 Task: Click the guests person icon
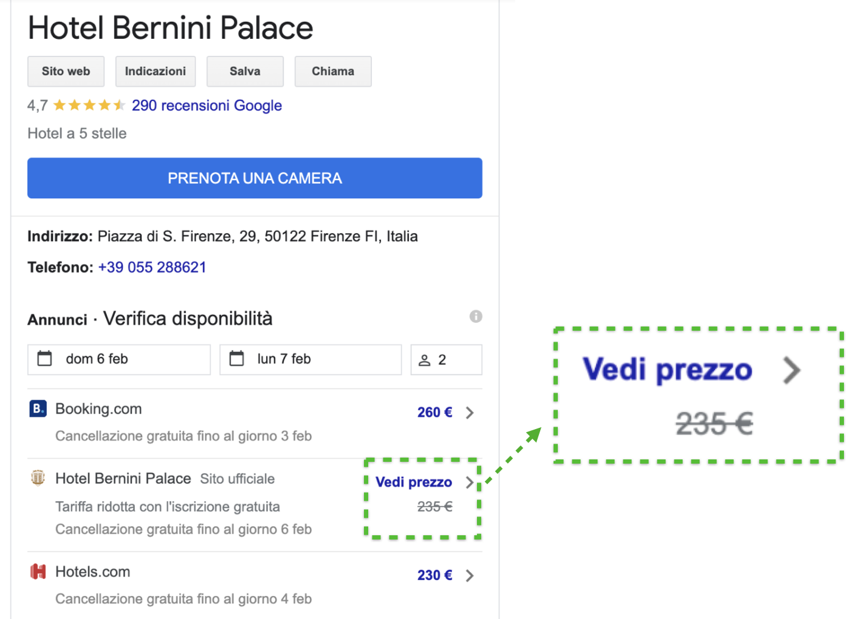click(x=425, y=360)
